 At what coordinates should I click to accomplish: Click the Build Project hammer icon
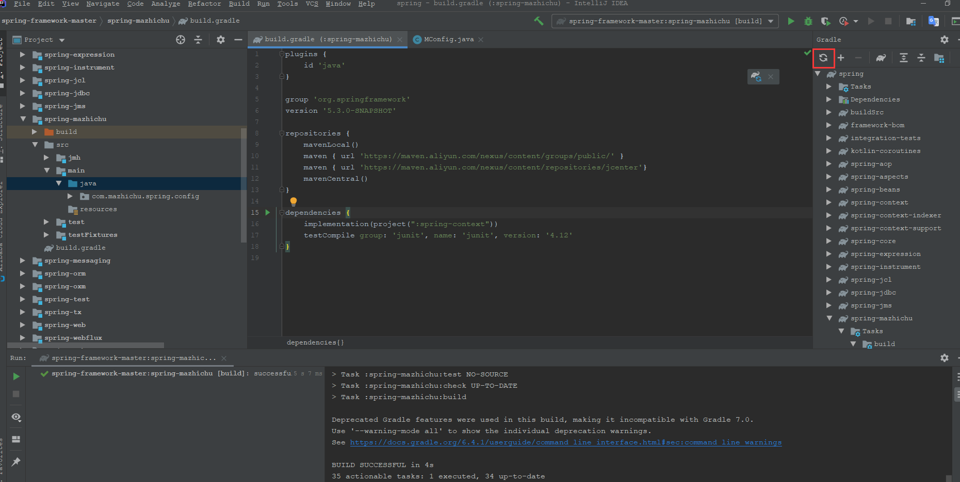click(x=539, y=21)
